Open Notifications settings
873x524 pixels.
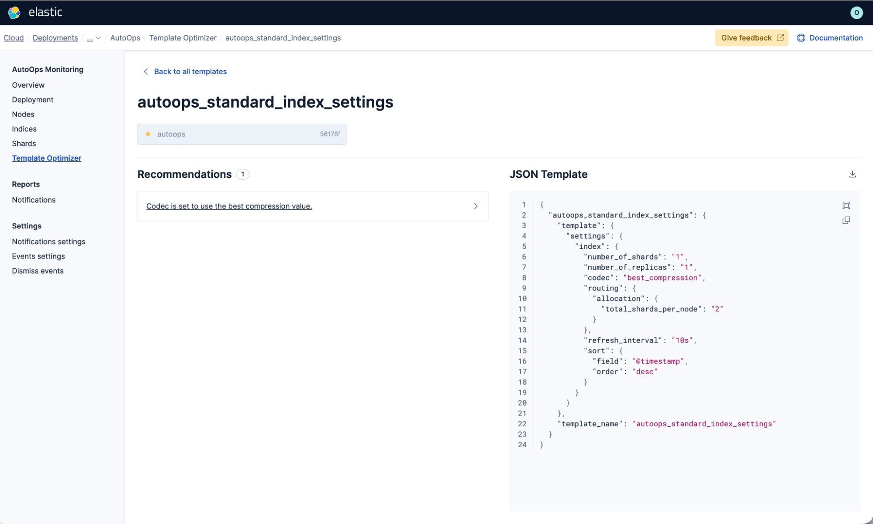coord(48,242)
